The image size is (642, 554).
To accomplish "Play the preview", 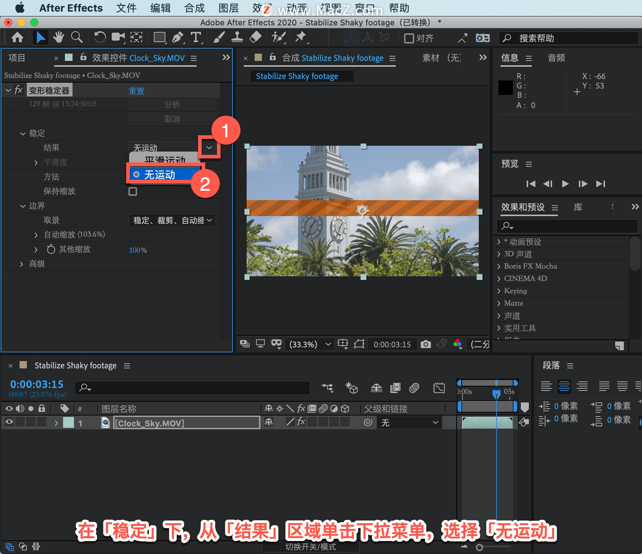I will point(565,184).
